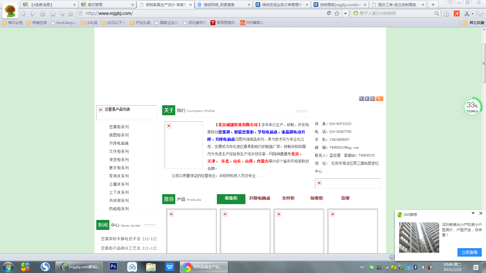The height and width of the screenshot is (273, 486).
Task: Click the bookmark star next to home
Action: (x=71, y=14)
